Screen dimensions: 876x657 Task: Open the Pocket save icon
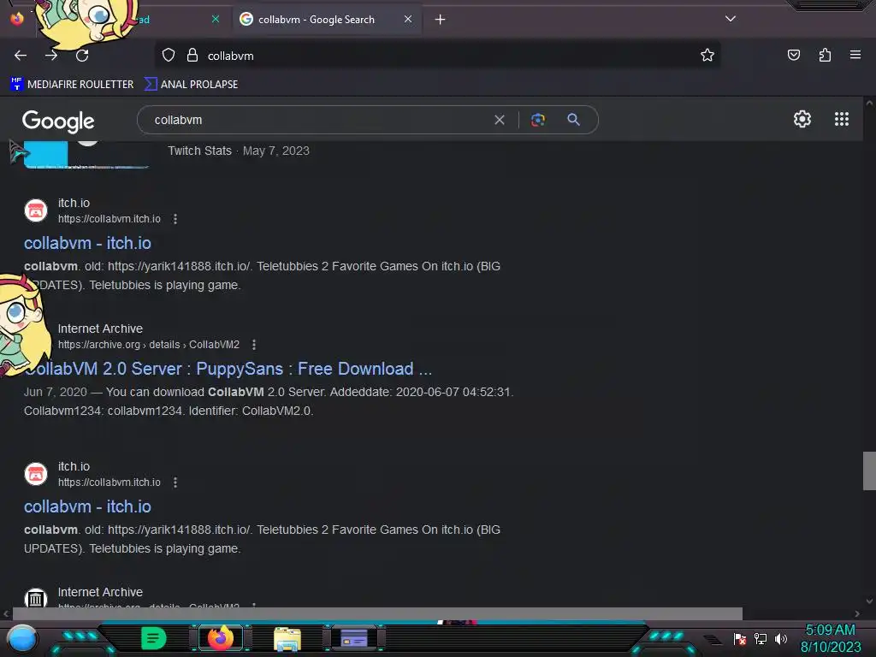(x=793, y=55)
